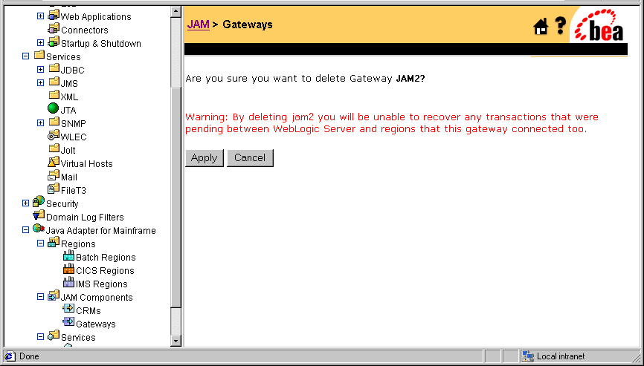
Task: Collapse the Services node below Gateways
Action: (40, 337)
